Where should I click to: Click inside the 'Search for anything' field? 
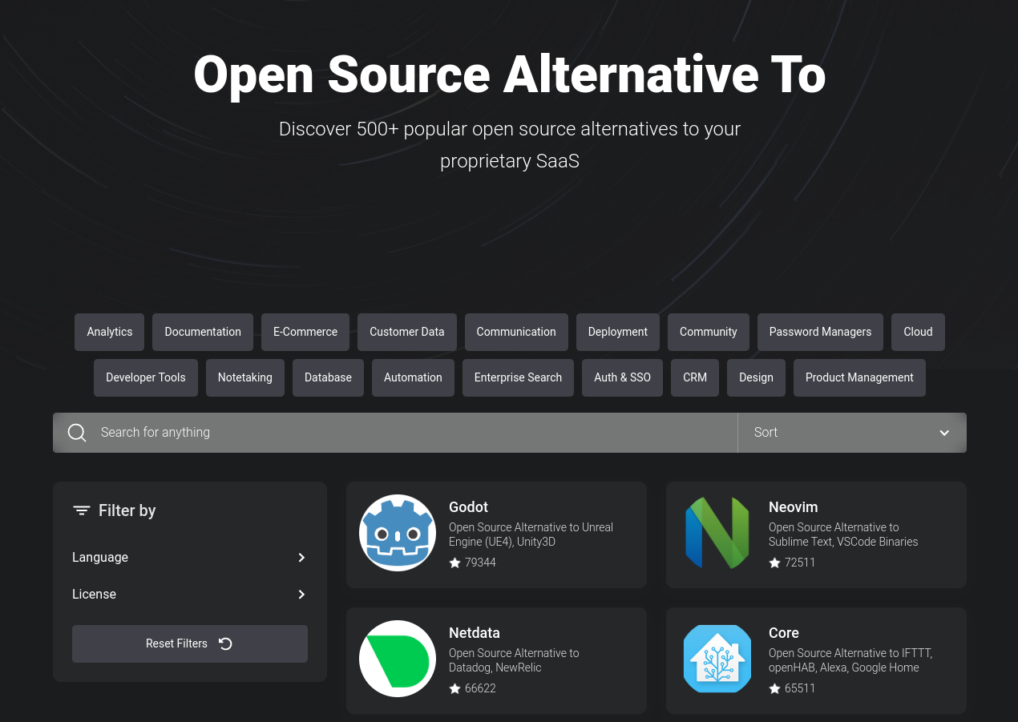321,432
